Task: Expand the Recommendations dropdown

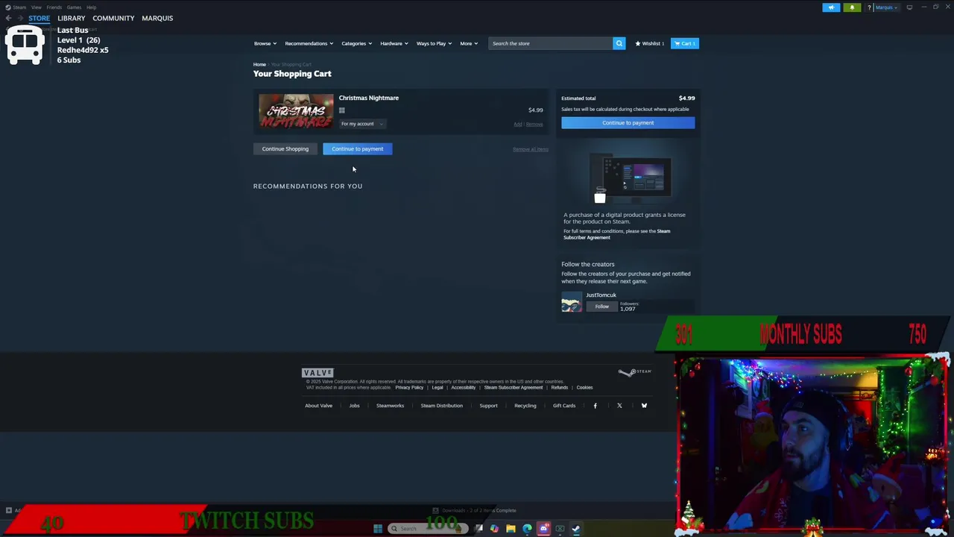Action: point(309,43)
